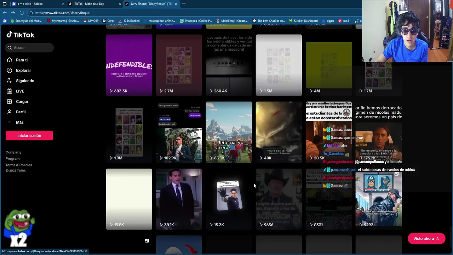The width and height of the screenshot is (453, 255).
Task: Open the mp3+ bookmark
Action: tap(344, 21)
